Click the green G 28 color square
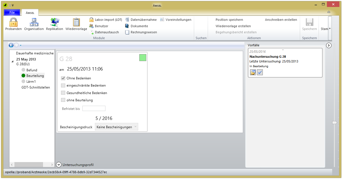Viewport: 343px width, 179px height. pyautogui.click(x=143, y=58)
